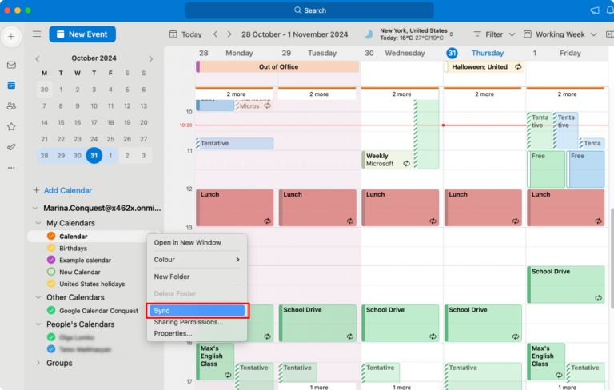Open the People contacts view
Screen dimensions: 614x390
tap(11, 105)
